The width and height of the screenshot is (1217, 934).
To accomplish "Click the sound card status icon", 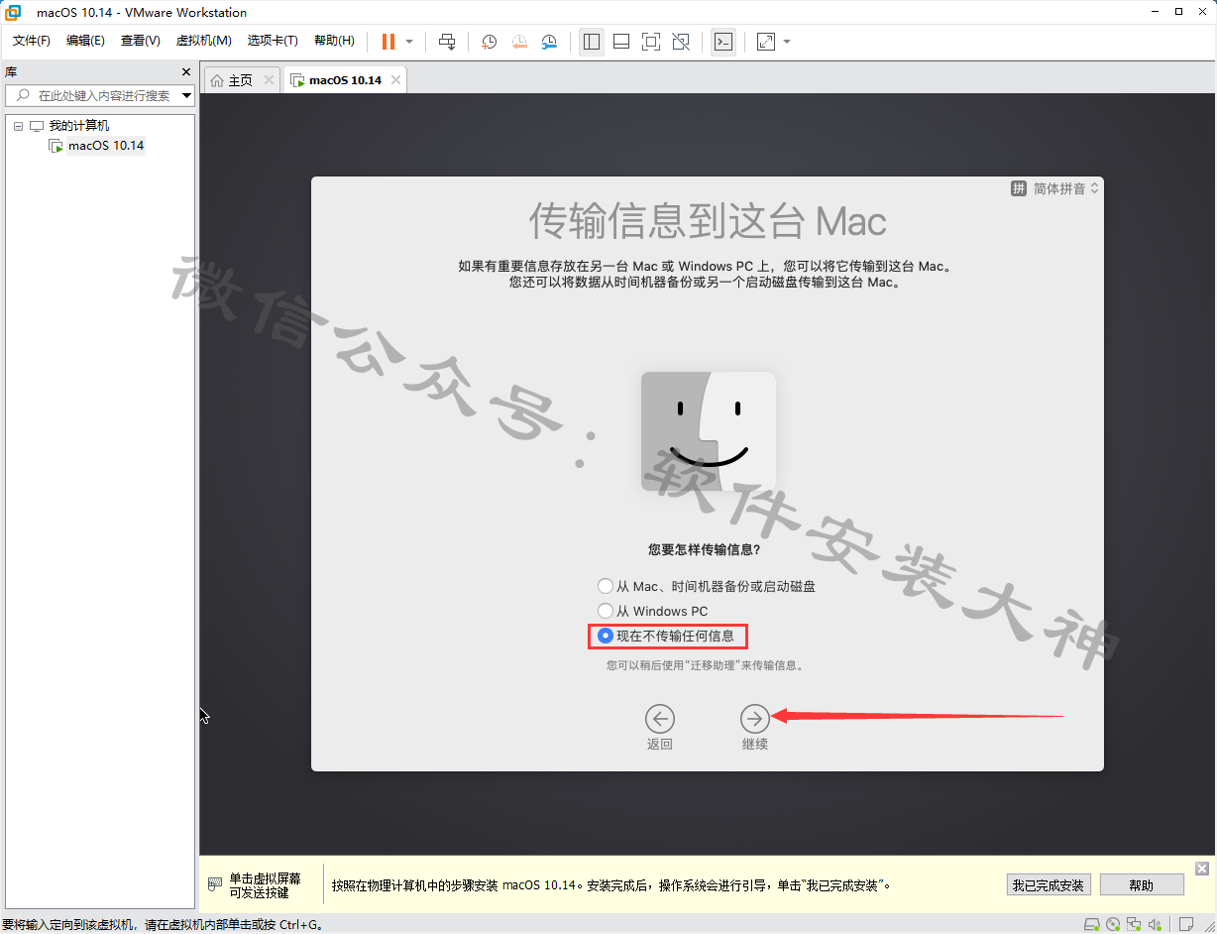I will [1156, 924].
